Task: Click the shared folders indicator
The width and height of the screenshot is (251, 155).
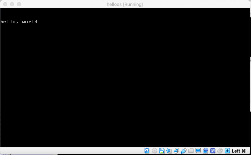Action: click(191, 151)
